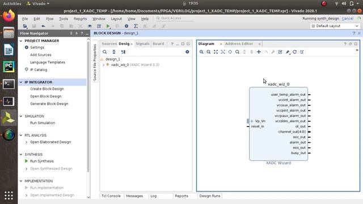Open Firefox from the Ubuntu dock
The height and width of the screenshot is (204, 363).
[x=9, y=16]
